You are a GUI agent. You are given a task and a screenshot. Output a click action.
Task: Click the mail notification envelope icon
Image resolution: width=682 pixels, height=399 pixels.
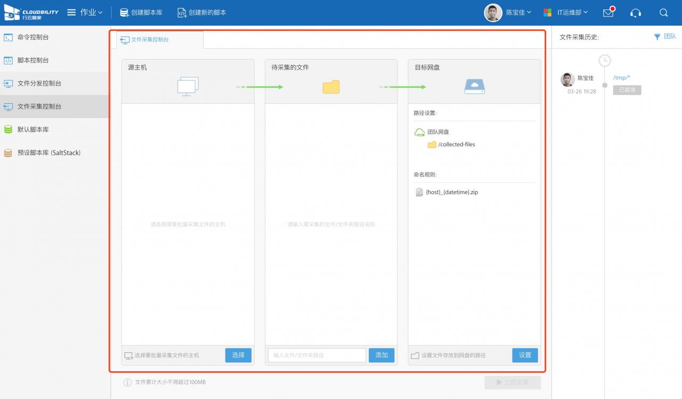(608, 13)
